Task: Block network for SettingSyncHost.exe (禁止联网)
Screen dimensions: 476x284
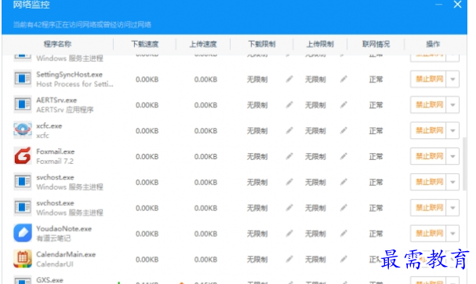Action: [x=428, y=79]
